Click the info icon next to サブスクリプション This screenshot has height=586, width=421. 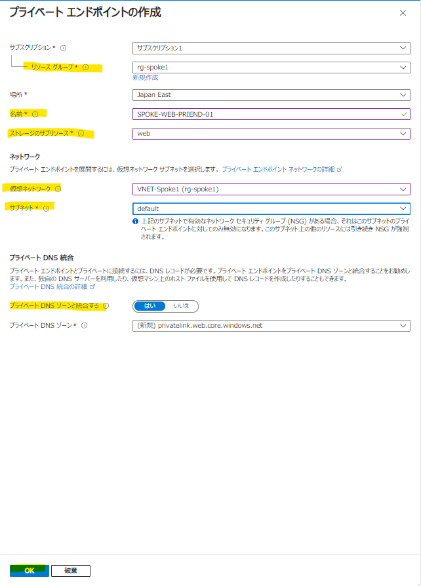63,48
